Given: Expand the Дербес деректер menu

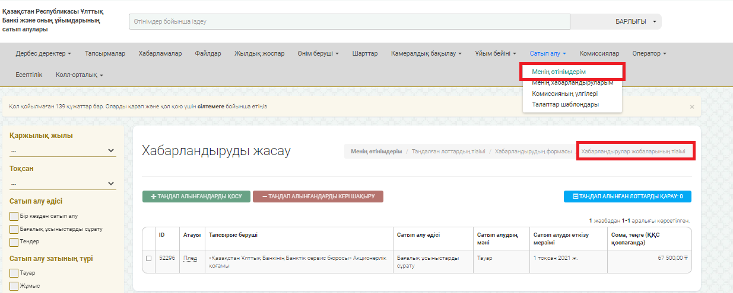Looking at the screenshot, I should [x=43, y=53].
